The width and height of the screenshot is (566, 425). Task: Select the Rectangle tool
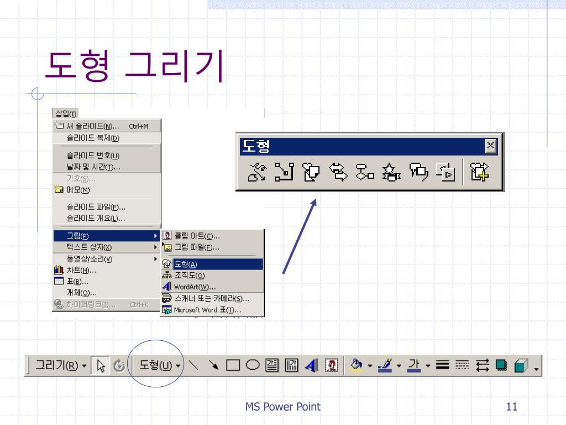[x=233, y=365]
